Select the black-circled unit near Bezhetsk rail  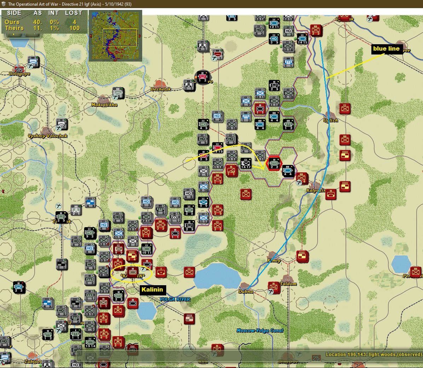(203, 77)
